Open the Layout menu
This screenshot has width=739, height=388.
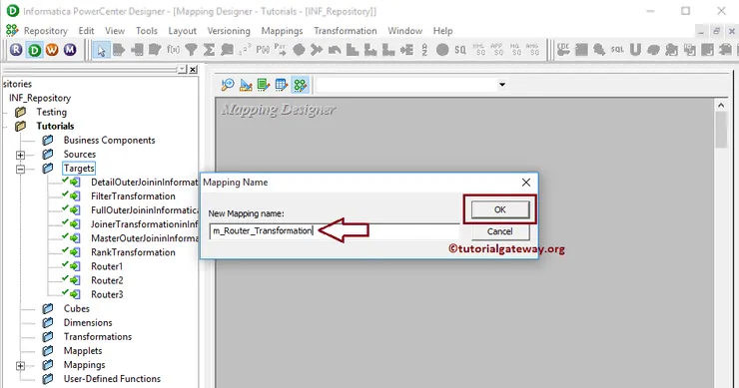coord(183,31)
